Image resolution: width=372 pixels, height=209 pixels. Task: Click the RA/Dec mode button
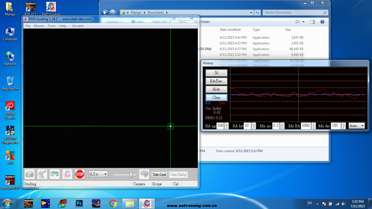tap(216, 81)
